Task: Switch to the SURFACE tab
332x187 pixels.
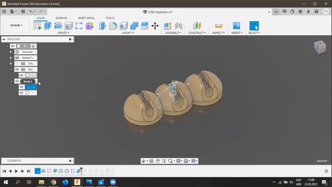Action: pos(61,18)
